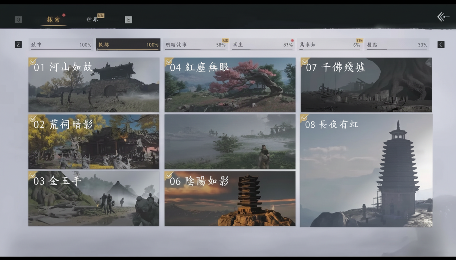Select the 明暗故事 category filter

[195, 44]
